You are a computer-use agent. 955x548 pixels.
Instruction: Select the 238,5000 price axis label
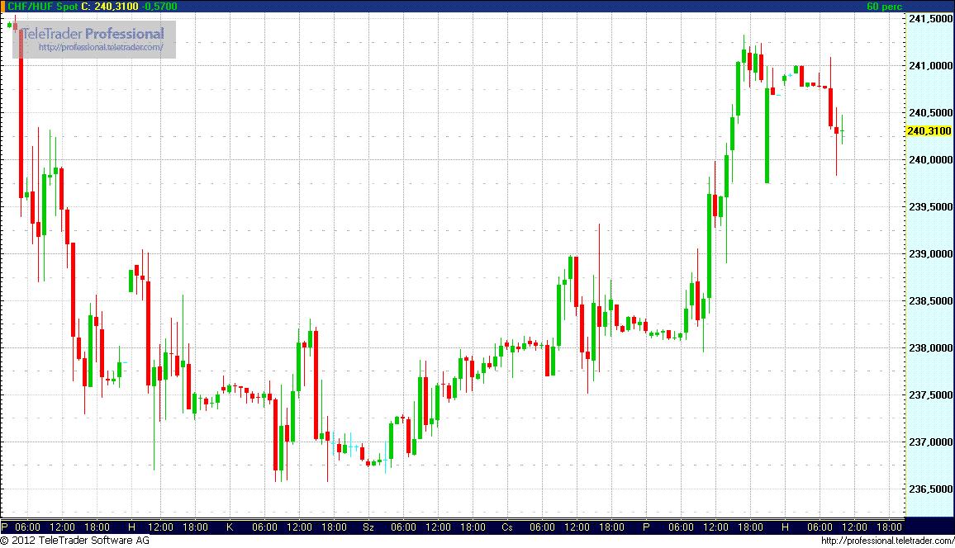[930, 300]
